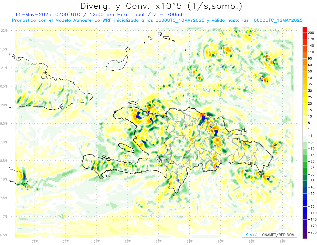Click the "75W" longitude label
Viewport: 317px width, 245px height.
pyautogui.click(x=66, y=241)
